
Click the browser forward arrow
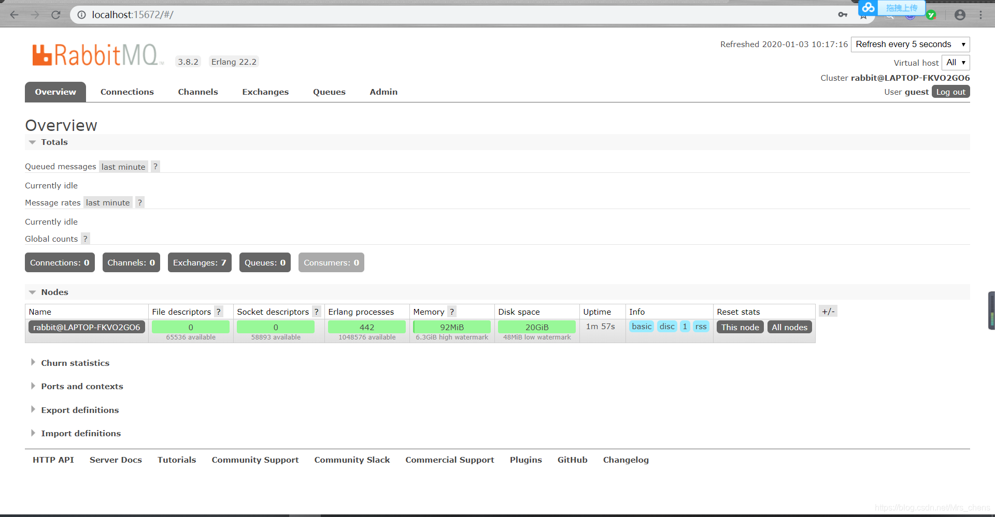click(x=35, y=14)
